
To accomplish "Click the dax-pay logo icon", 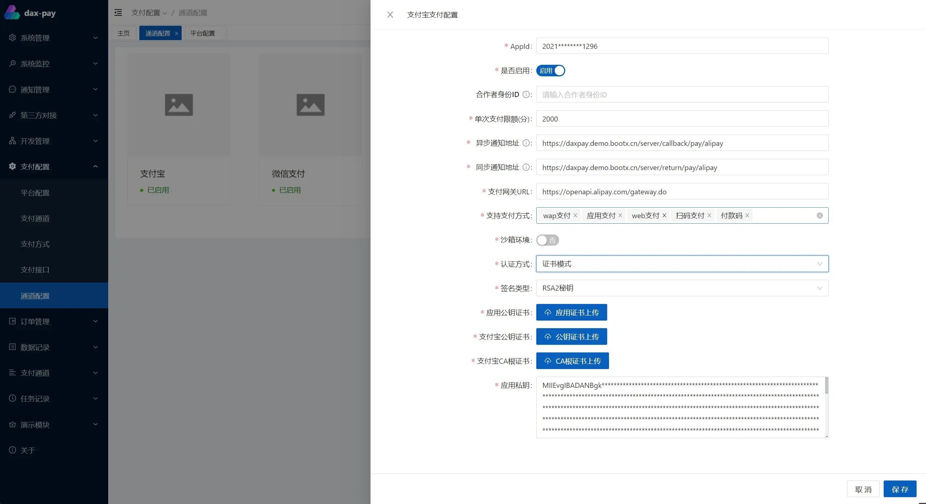I will (x=12, y=13).
